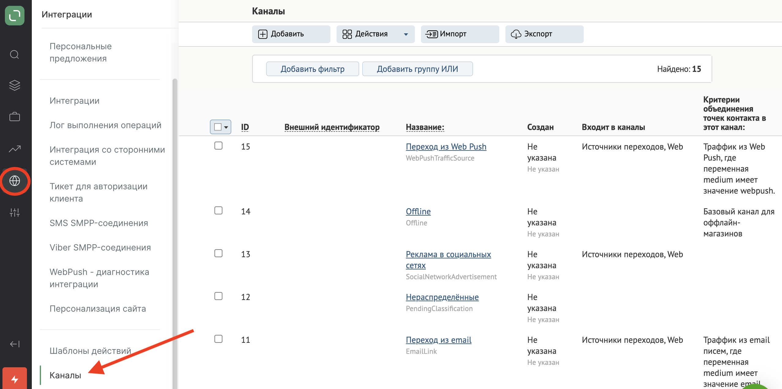
Task: Open the trend chart analytics icon
Action: pos(14,149)
